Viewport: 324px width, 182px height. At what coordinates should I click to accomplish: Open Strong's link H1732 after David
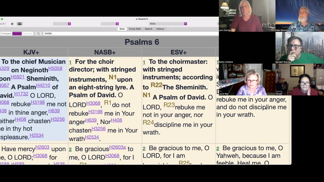pos(21,94)
